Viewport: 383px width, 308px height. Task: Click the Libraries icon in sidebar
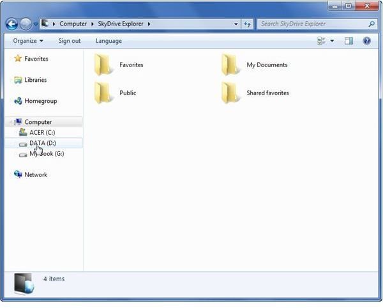click(18, 80)
